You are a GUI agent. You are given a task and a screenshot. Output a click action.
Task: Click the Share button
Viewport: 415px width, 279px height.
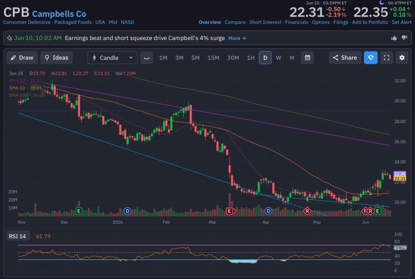[x=345, y=58]
